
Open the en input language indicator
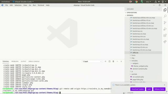tap(148, 2)
